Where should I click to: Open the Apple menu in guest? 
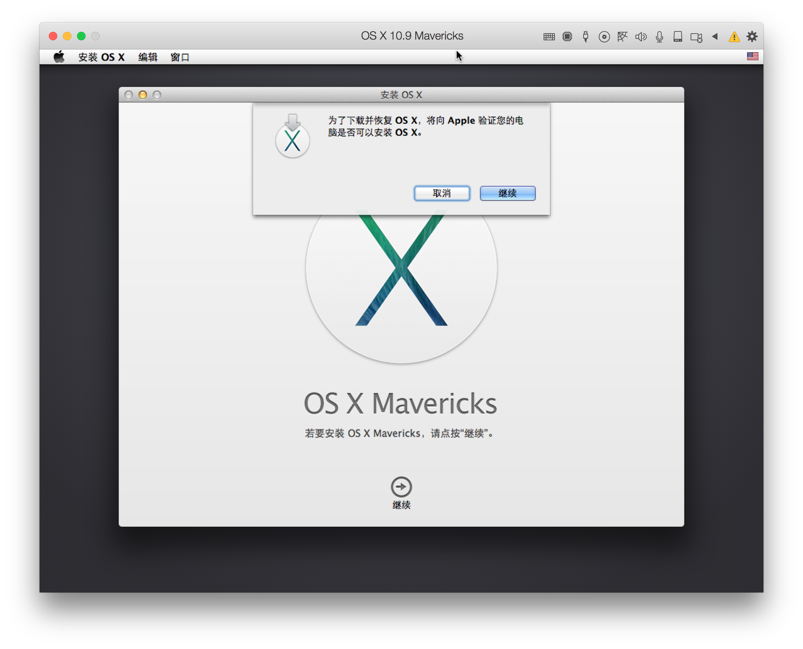click(59, 57)
